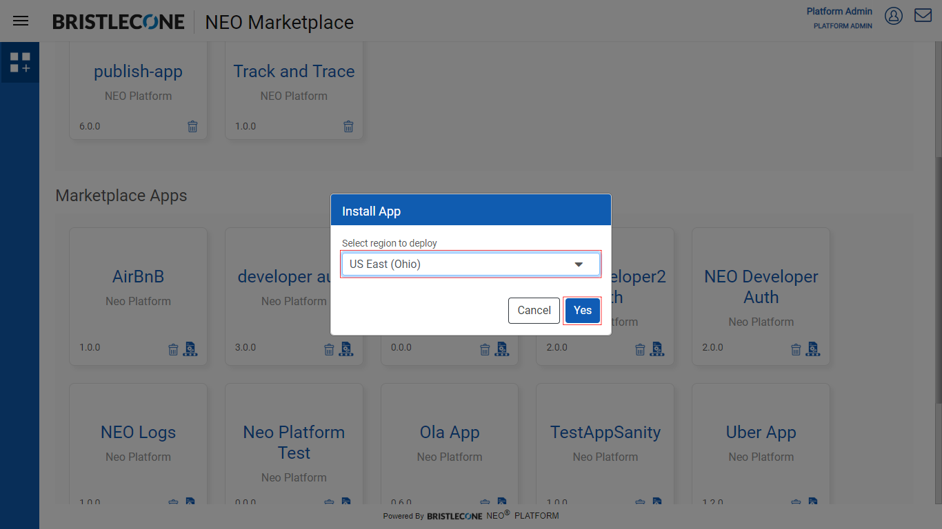Image resolution: width=942 pixels, height=529 pixels.
Task: Open the publish-app card title
Action: tap(138, 71)
